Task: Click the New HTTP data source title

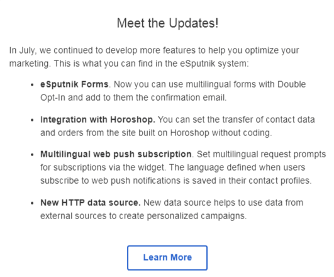Action: (x=91, y=203)
